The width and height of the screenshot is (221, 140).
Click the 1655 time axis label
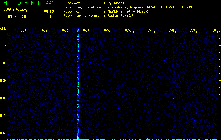coord(107,30)
